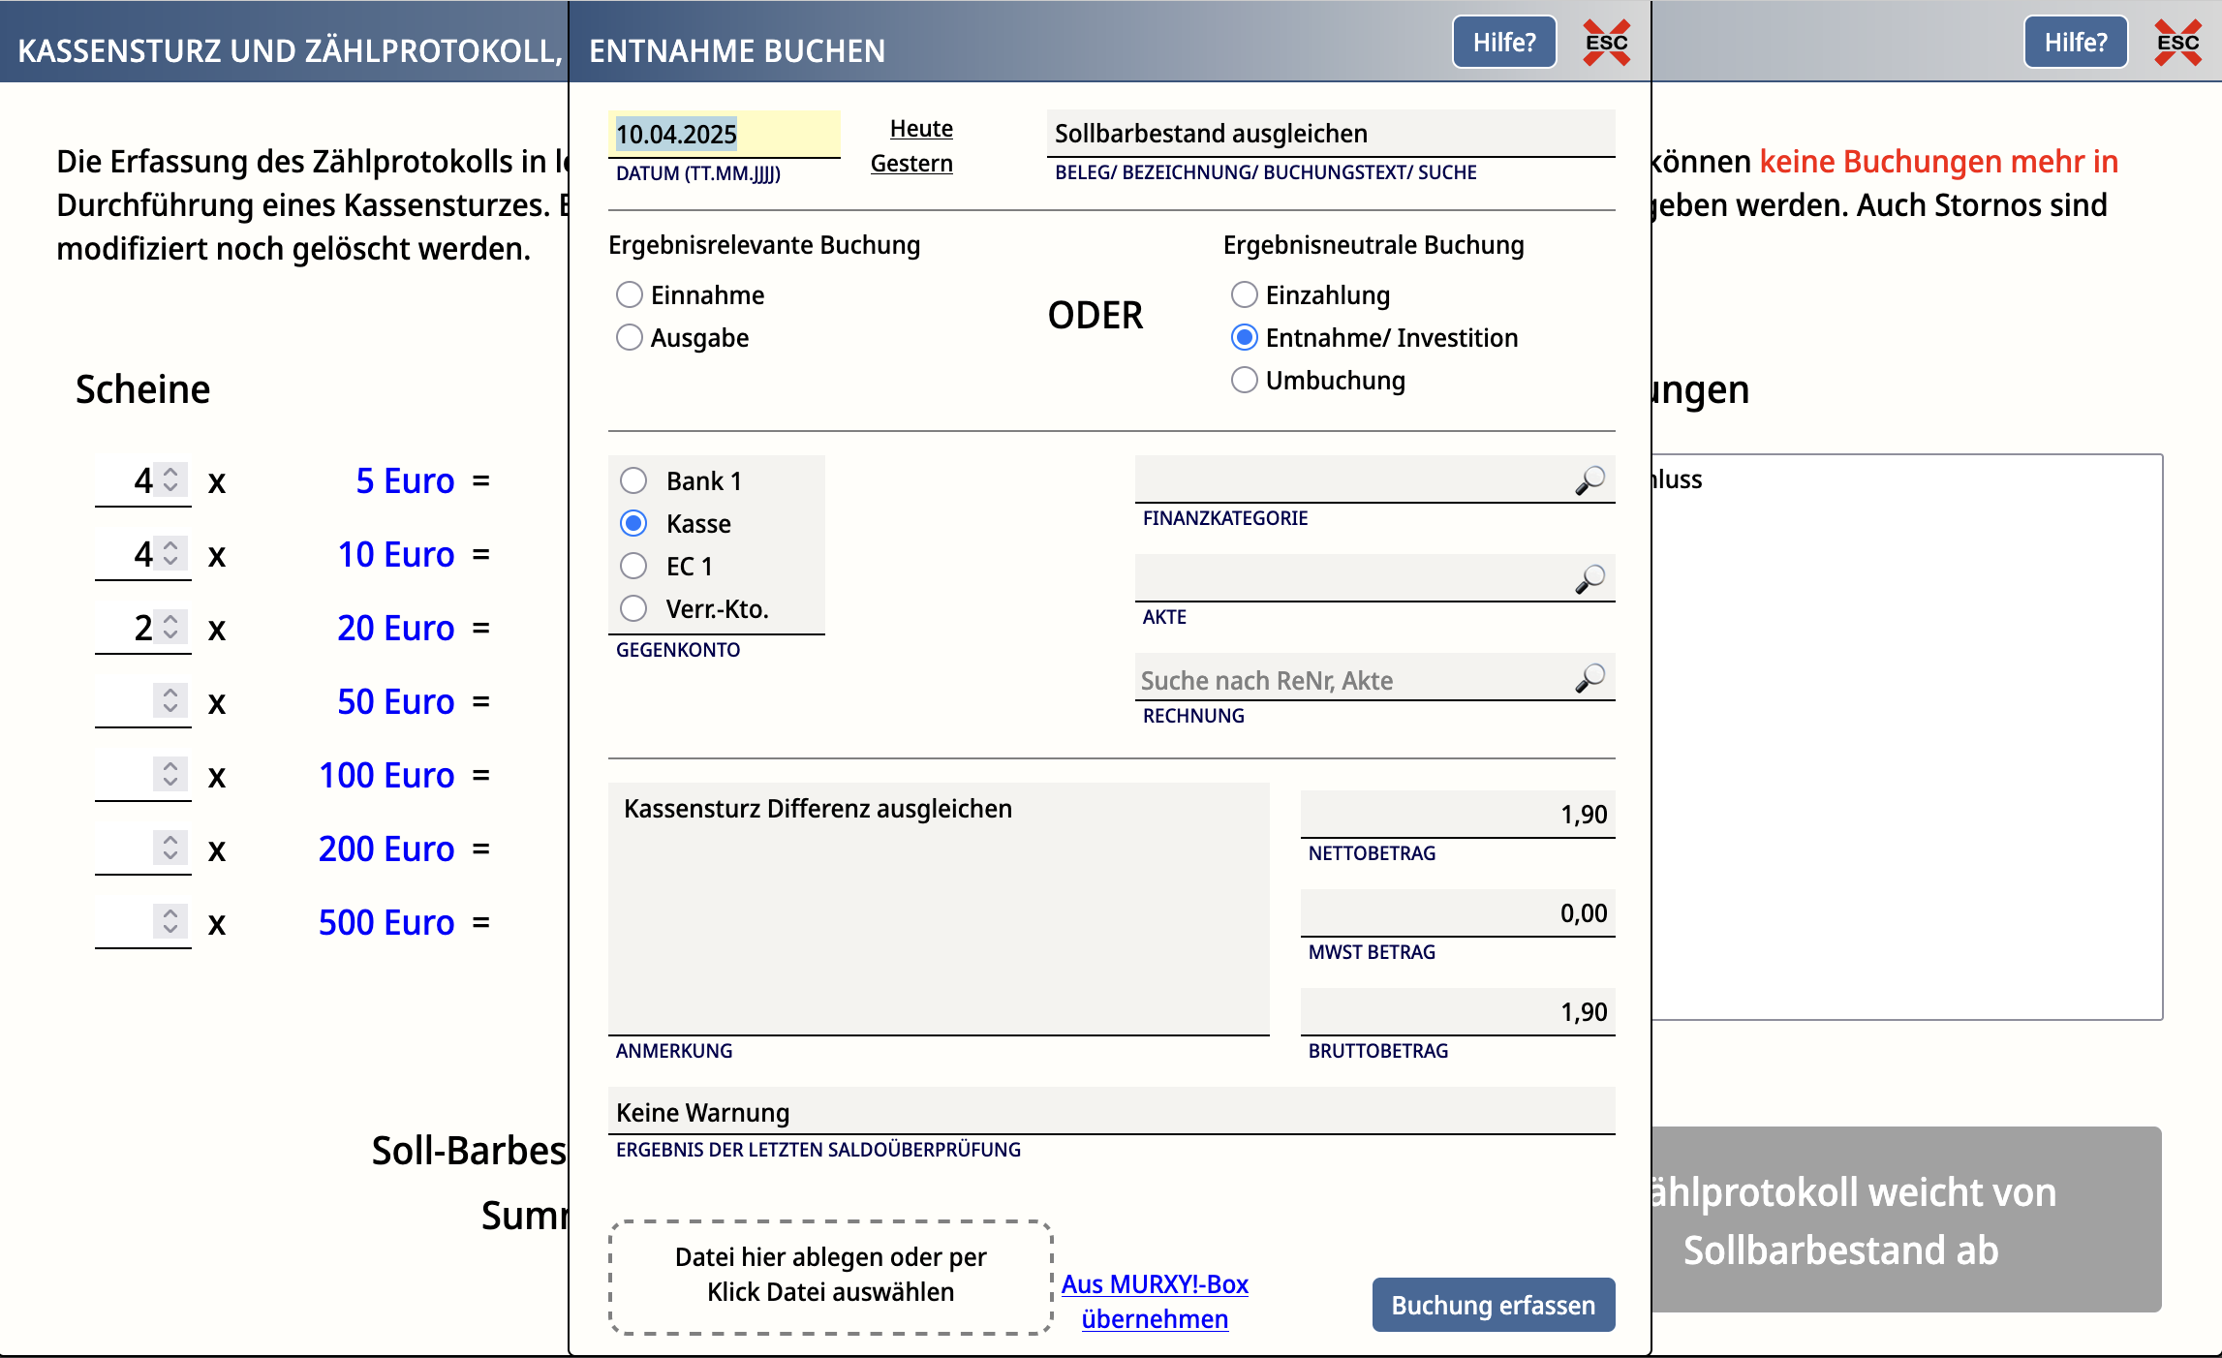Click file drop zone to select file
The width and height of the screenshot is (2222, 1358).
(831, 1277)
